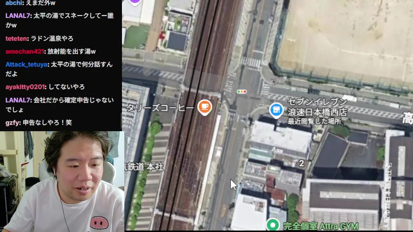Click the purple map pin at top
413x232 pixels.
pos(135,2)
